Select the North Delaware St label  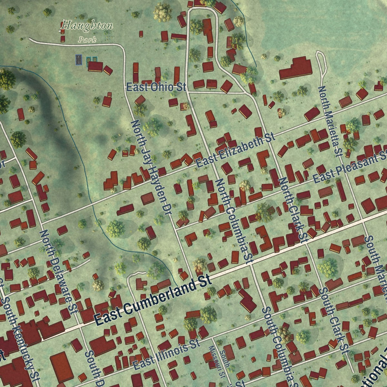[58, 272]
